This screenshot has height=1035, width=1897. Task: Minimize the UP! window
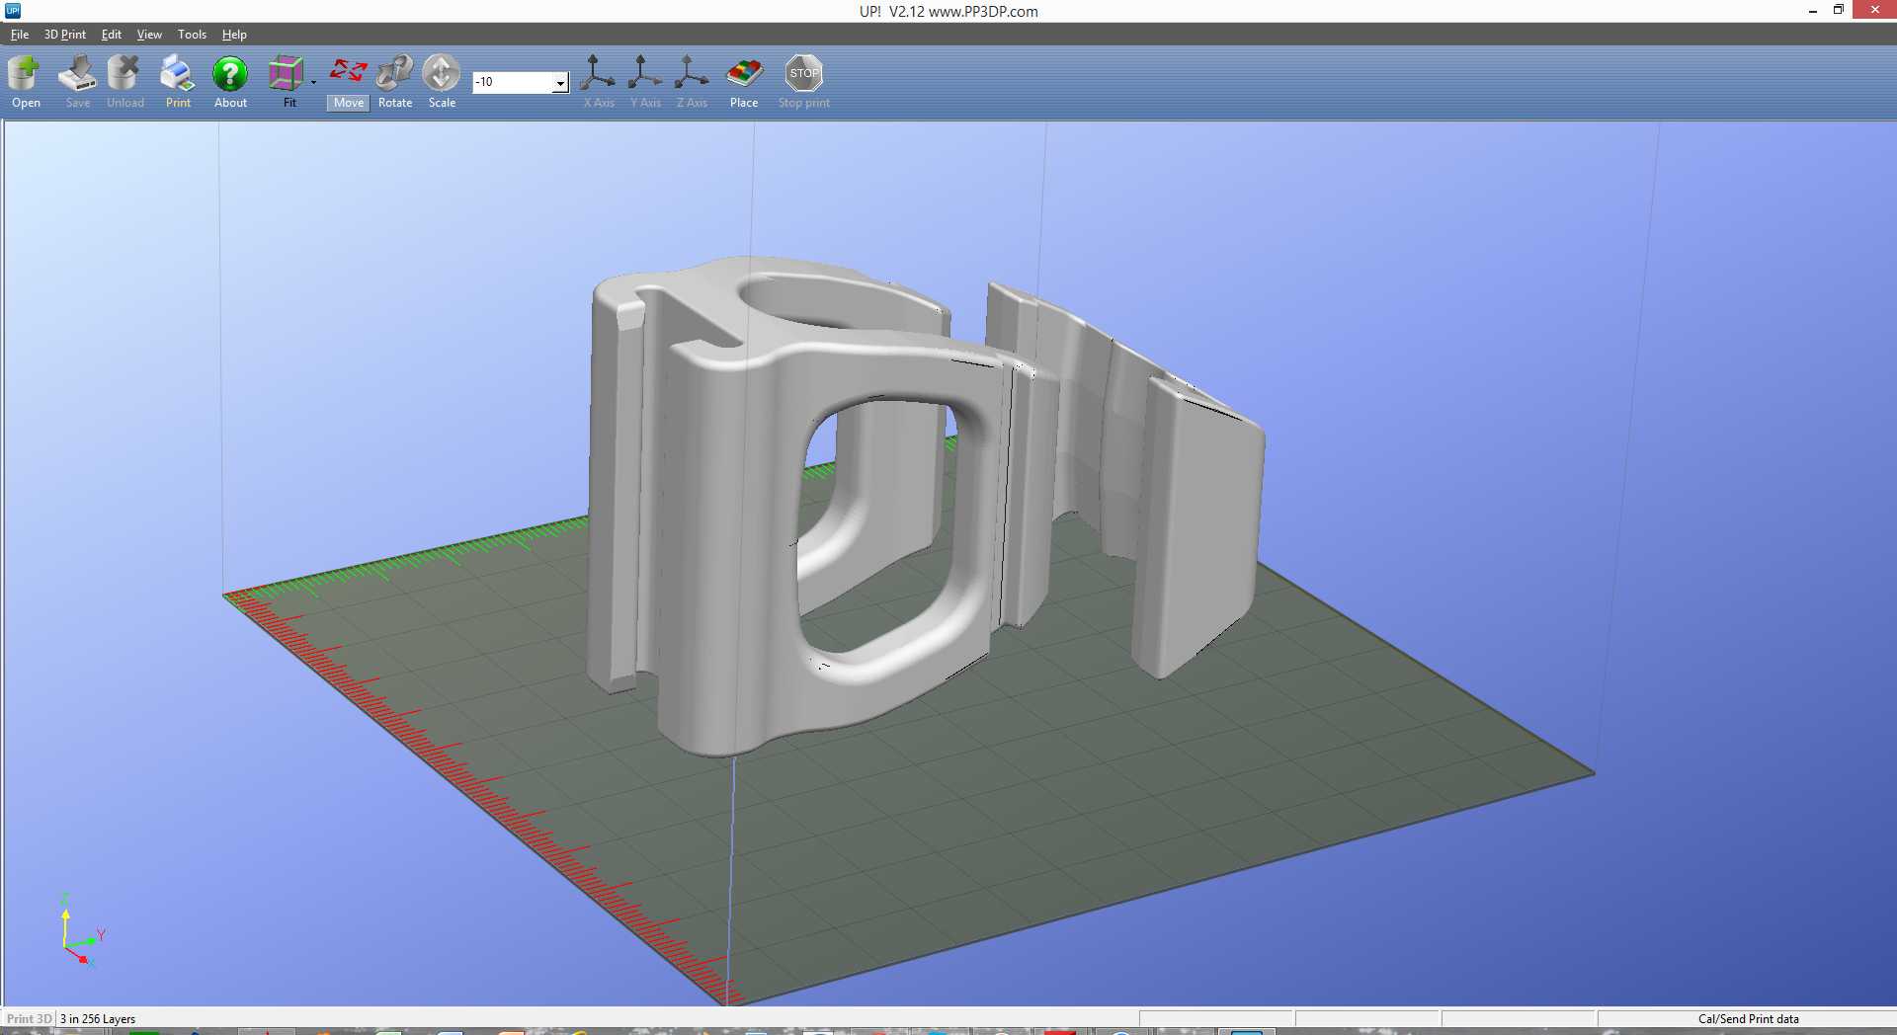[x=1813, y=11]
